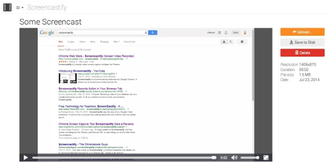Open the Chrome Web Store Screencastify result
This screenshot has width=328, height=165.
96,56
